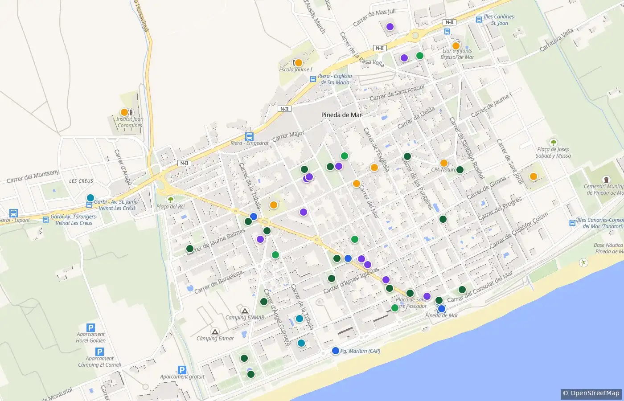This screenshot has height=401, width=624.
Task: Click the Càmping ENMAR tent icon
Action: click(x=245, y=311)
